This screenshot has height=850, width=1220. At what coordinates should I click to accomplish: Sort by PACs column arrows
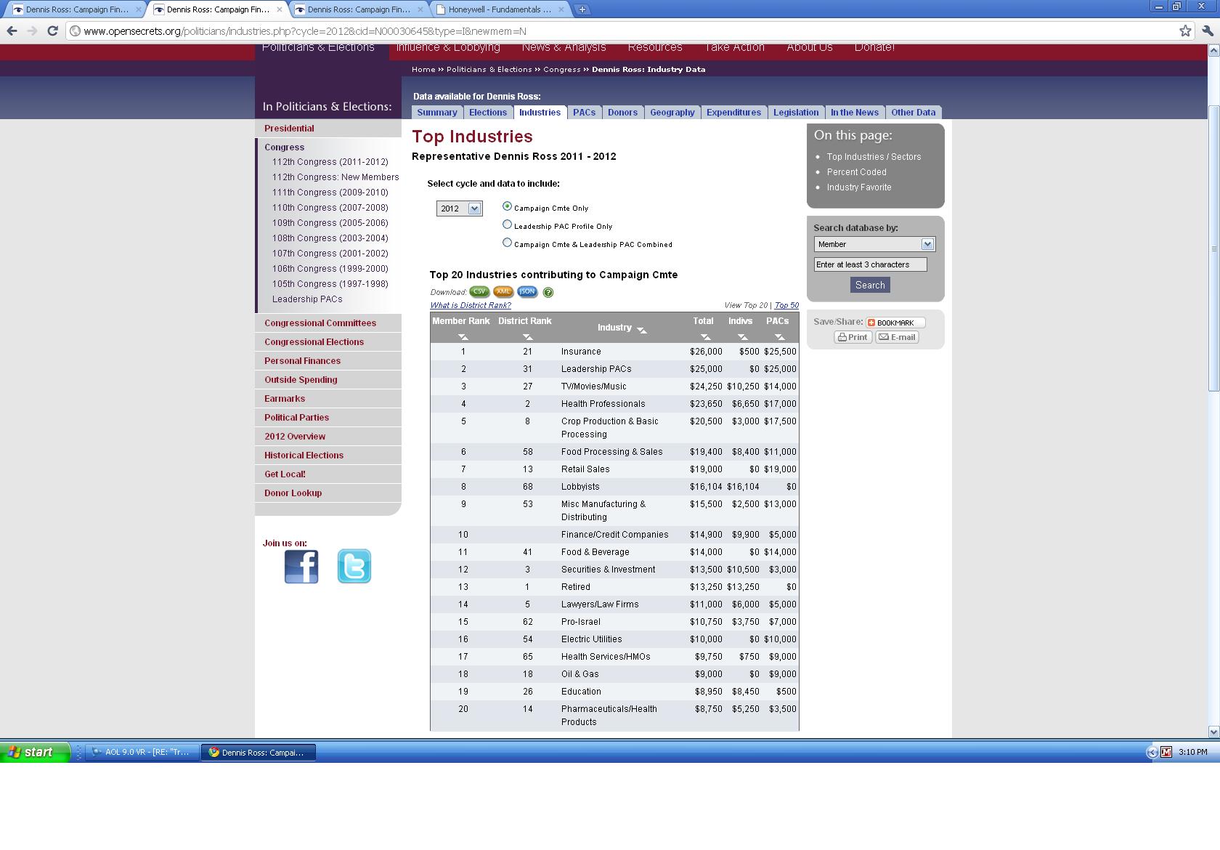[779, 337]
